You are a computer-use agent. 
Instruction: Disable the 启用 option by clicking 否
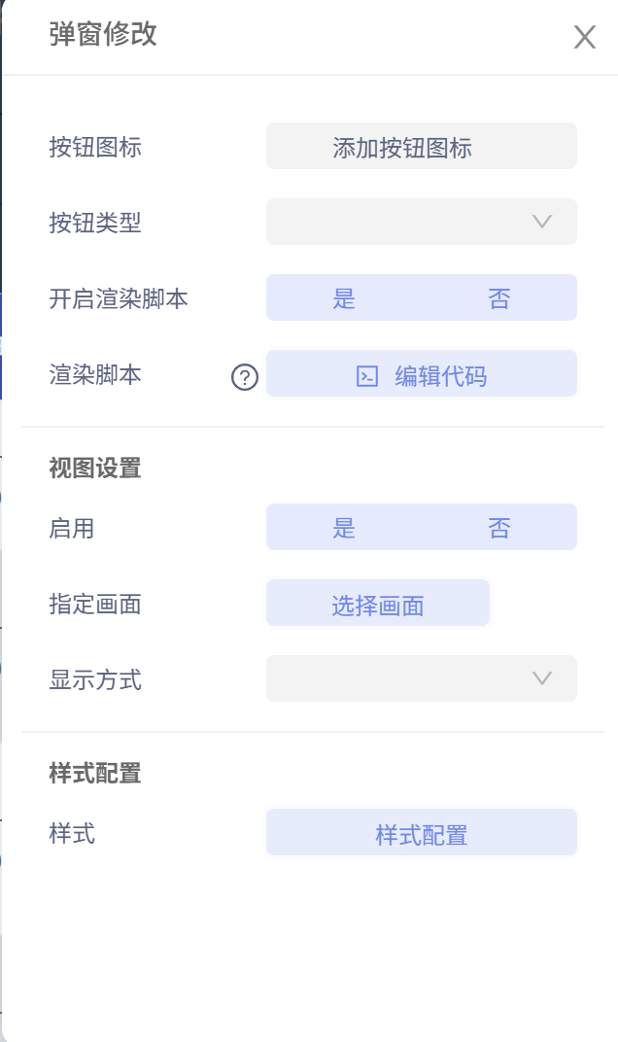(x=498, y=526)
